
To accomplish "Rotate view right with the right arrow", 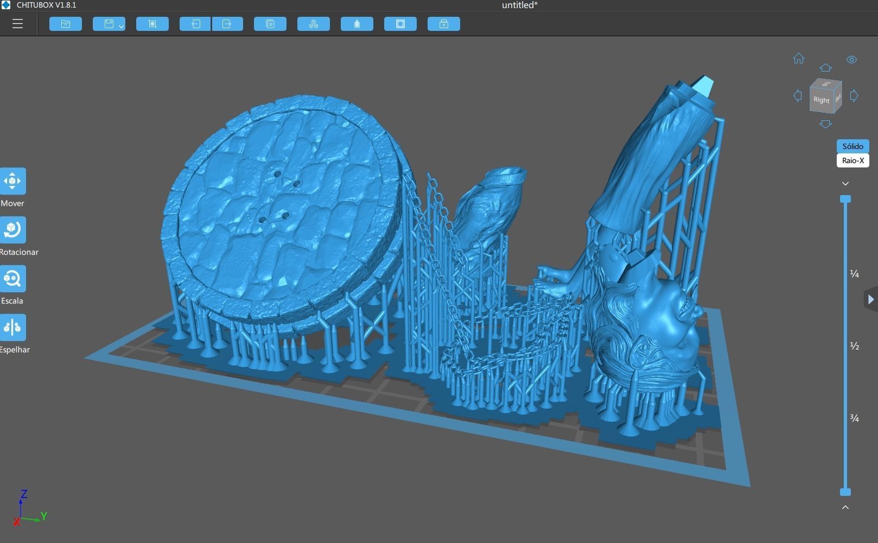I will (x=854, y=96).
